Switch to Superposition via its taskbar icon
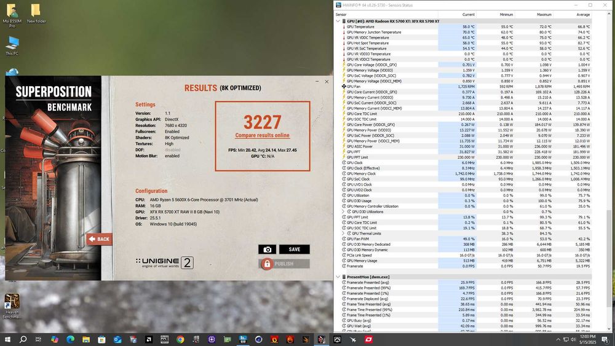Image resolution: width=615 pixels, height=346 pixels. coord(321,339)
